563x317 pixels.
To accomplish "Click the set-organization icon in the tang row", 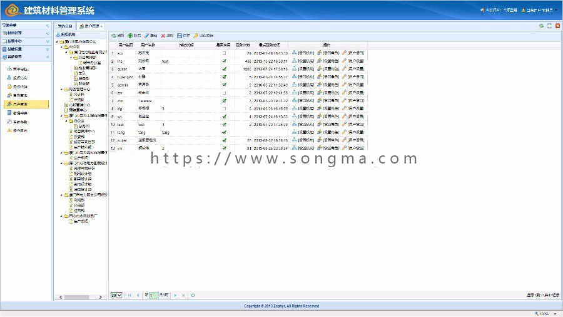I will [x=295, y=132].
